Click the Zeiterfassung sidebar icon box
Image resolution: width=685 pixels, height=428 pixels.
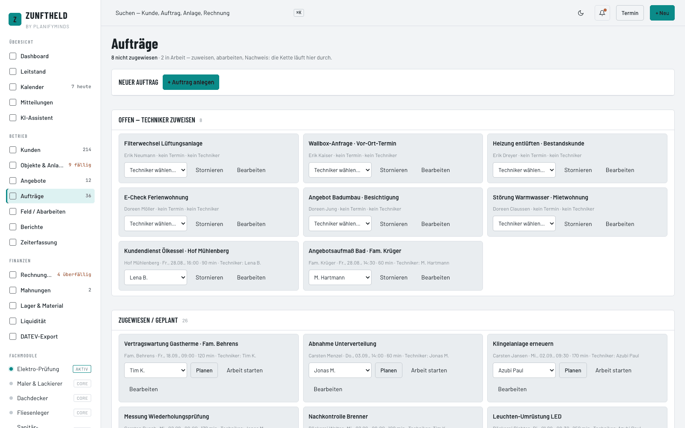[x=13, y=242]
